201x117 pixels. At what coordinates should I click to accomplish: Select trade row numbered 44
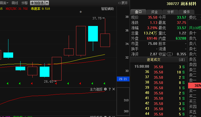159,114
